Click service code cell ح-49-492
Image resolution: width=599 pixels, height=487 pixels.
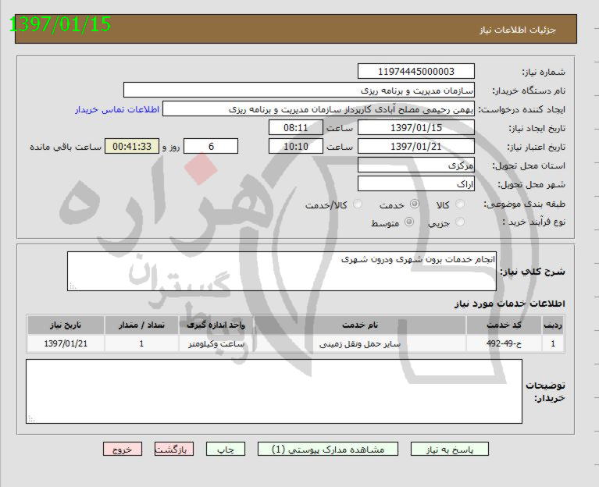click(x=505, y=343)
